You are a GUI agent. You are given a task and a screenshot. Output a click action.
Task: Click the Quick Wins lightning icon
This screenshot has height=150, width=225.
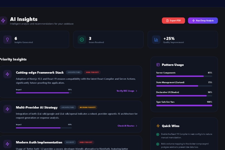pyautogui.click(x=158, y=126)
